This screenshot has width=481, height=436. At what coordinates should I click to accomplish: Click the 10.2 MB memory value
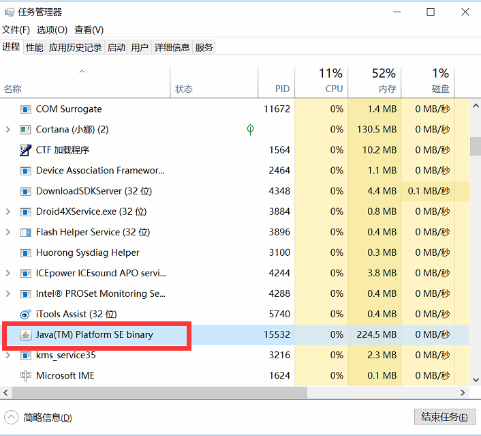pos(379,150)
